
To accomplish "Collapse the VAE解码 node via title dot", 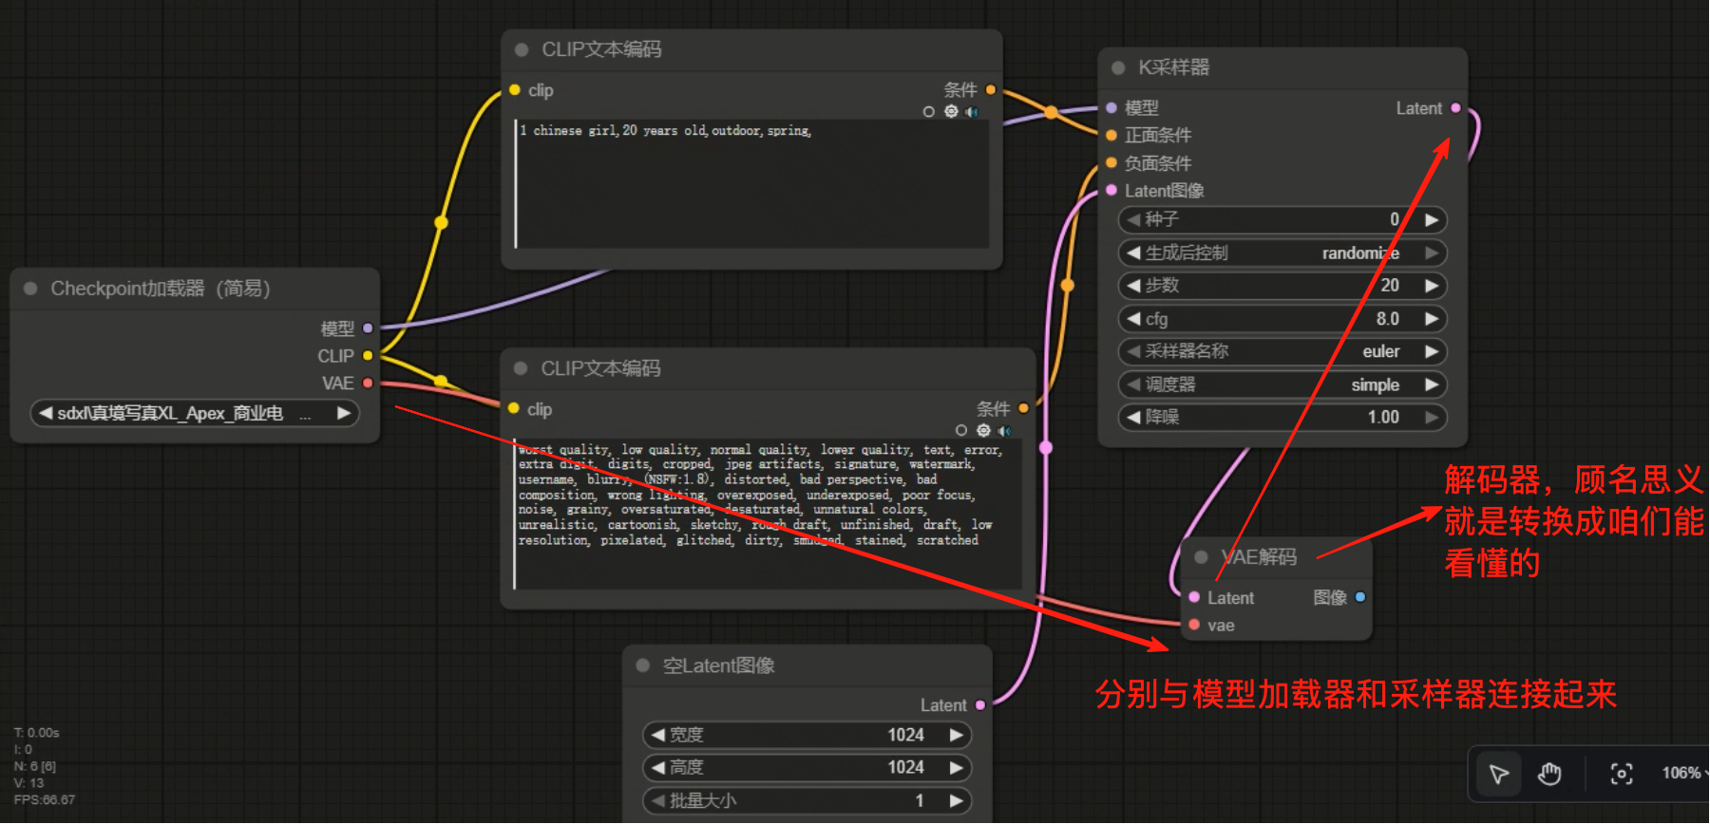I will click(x=1201, y=557).
